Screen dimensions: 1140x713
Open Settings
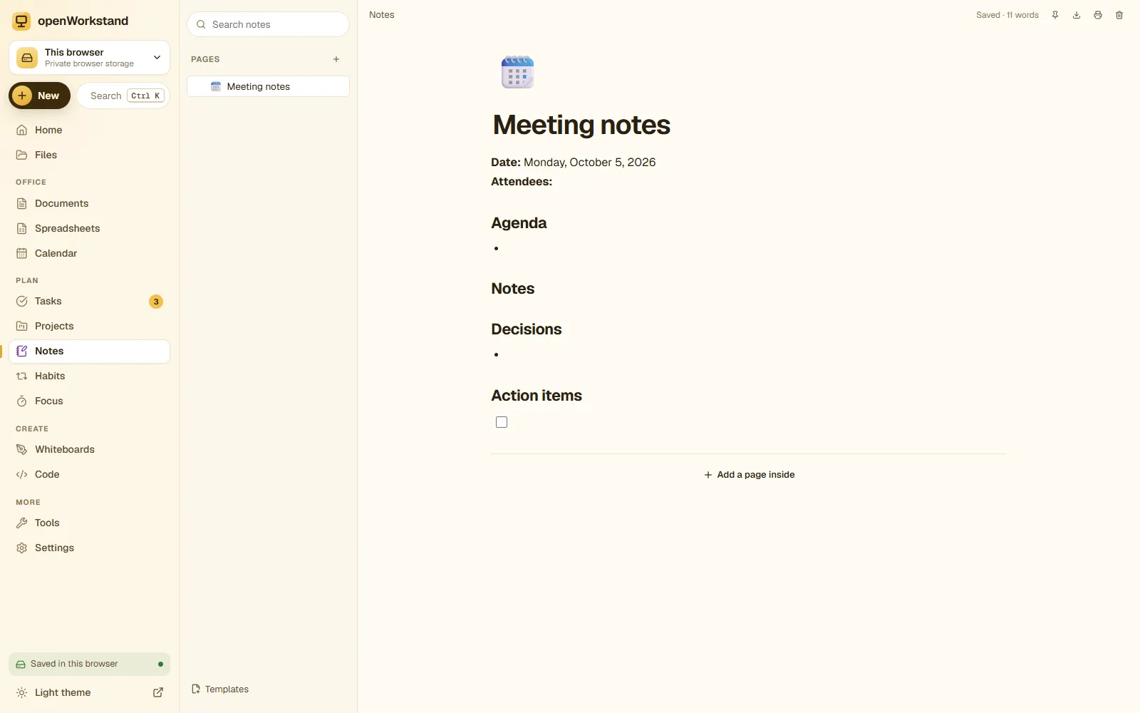coord(90,548)
